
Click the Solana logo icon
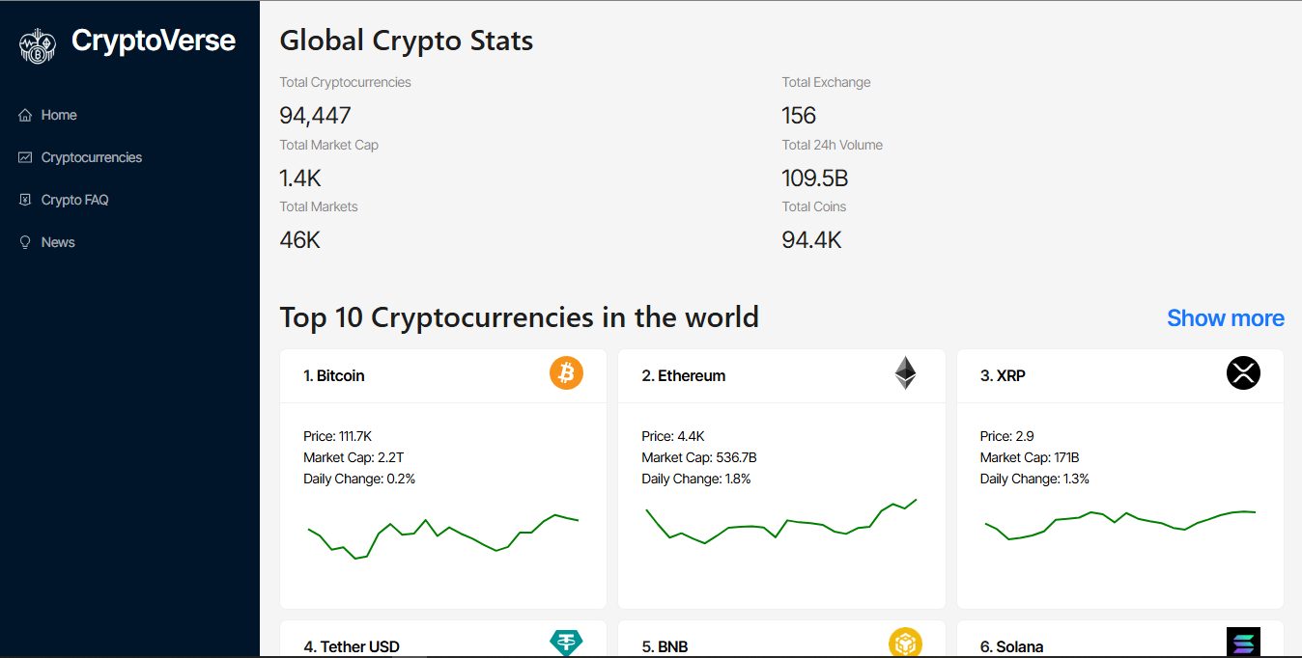[1243, 643]
